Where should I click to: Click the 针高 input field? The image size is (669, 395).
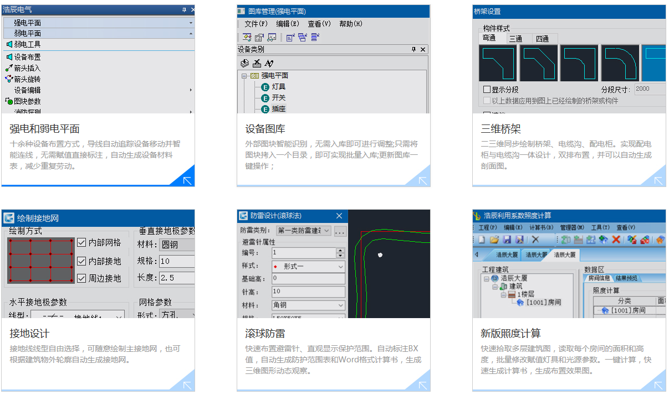tap(308, 292)
